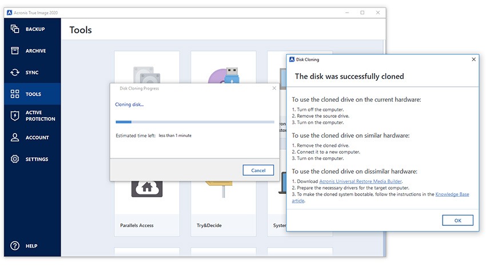Close the Disk Cloning success dialog

[x=473, y=59]
